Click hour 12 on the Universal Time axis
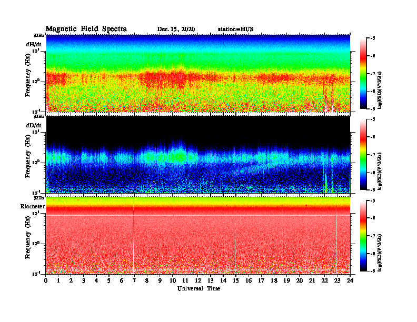This screenshot has width=417, height=322. click(x=198, y=281)
